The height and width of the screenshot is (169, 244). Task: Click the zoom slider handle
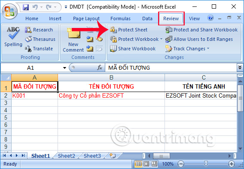click(206, 163)
